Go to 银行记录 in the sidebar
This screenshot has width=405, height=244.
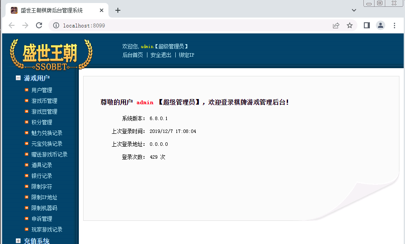pyautogui.click(x=42, y=176)
